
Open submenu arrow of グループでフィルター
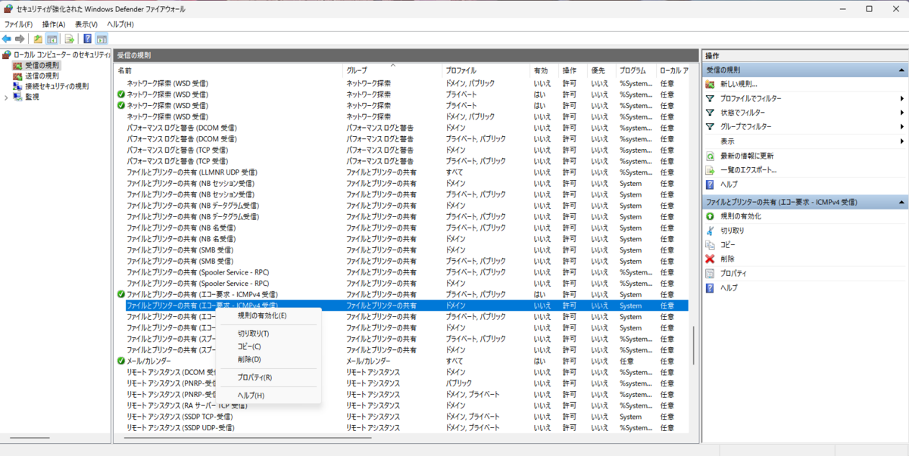click(902, 127)
